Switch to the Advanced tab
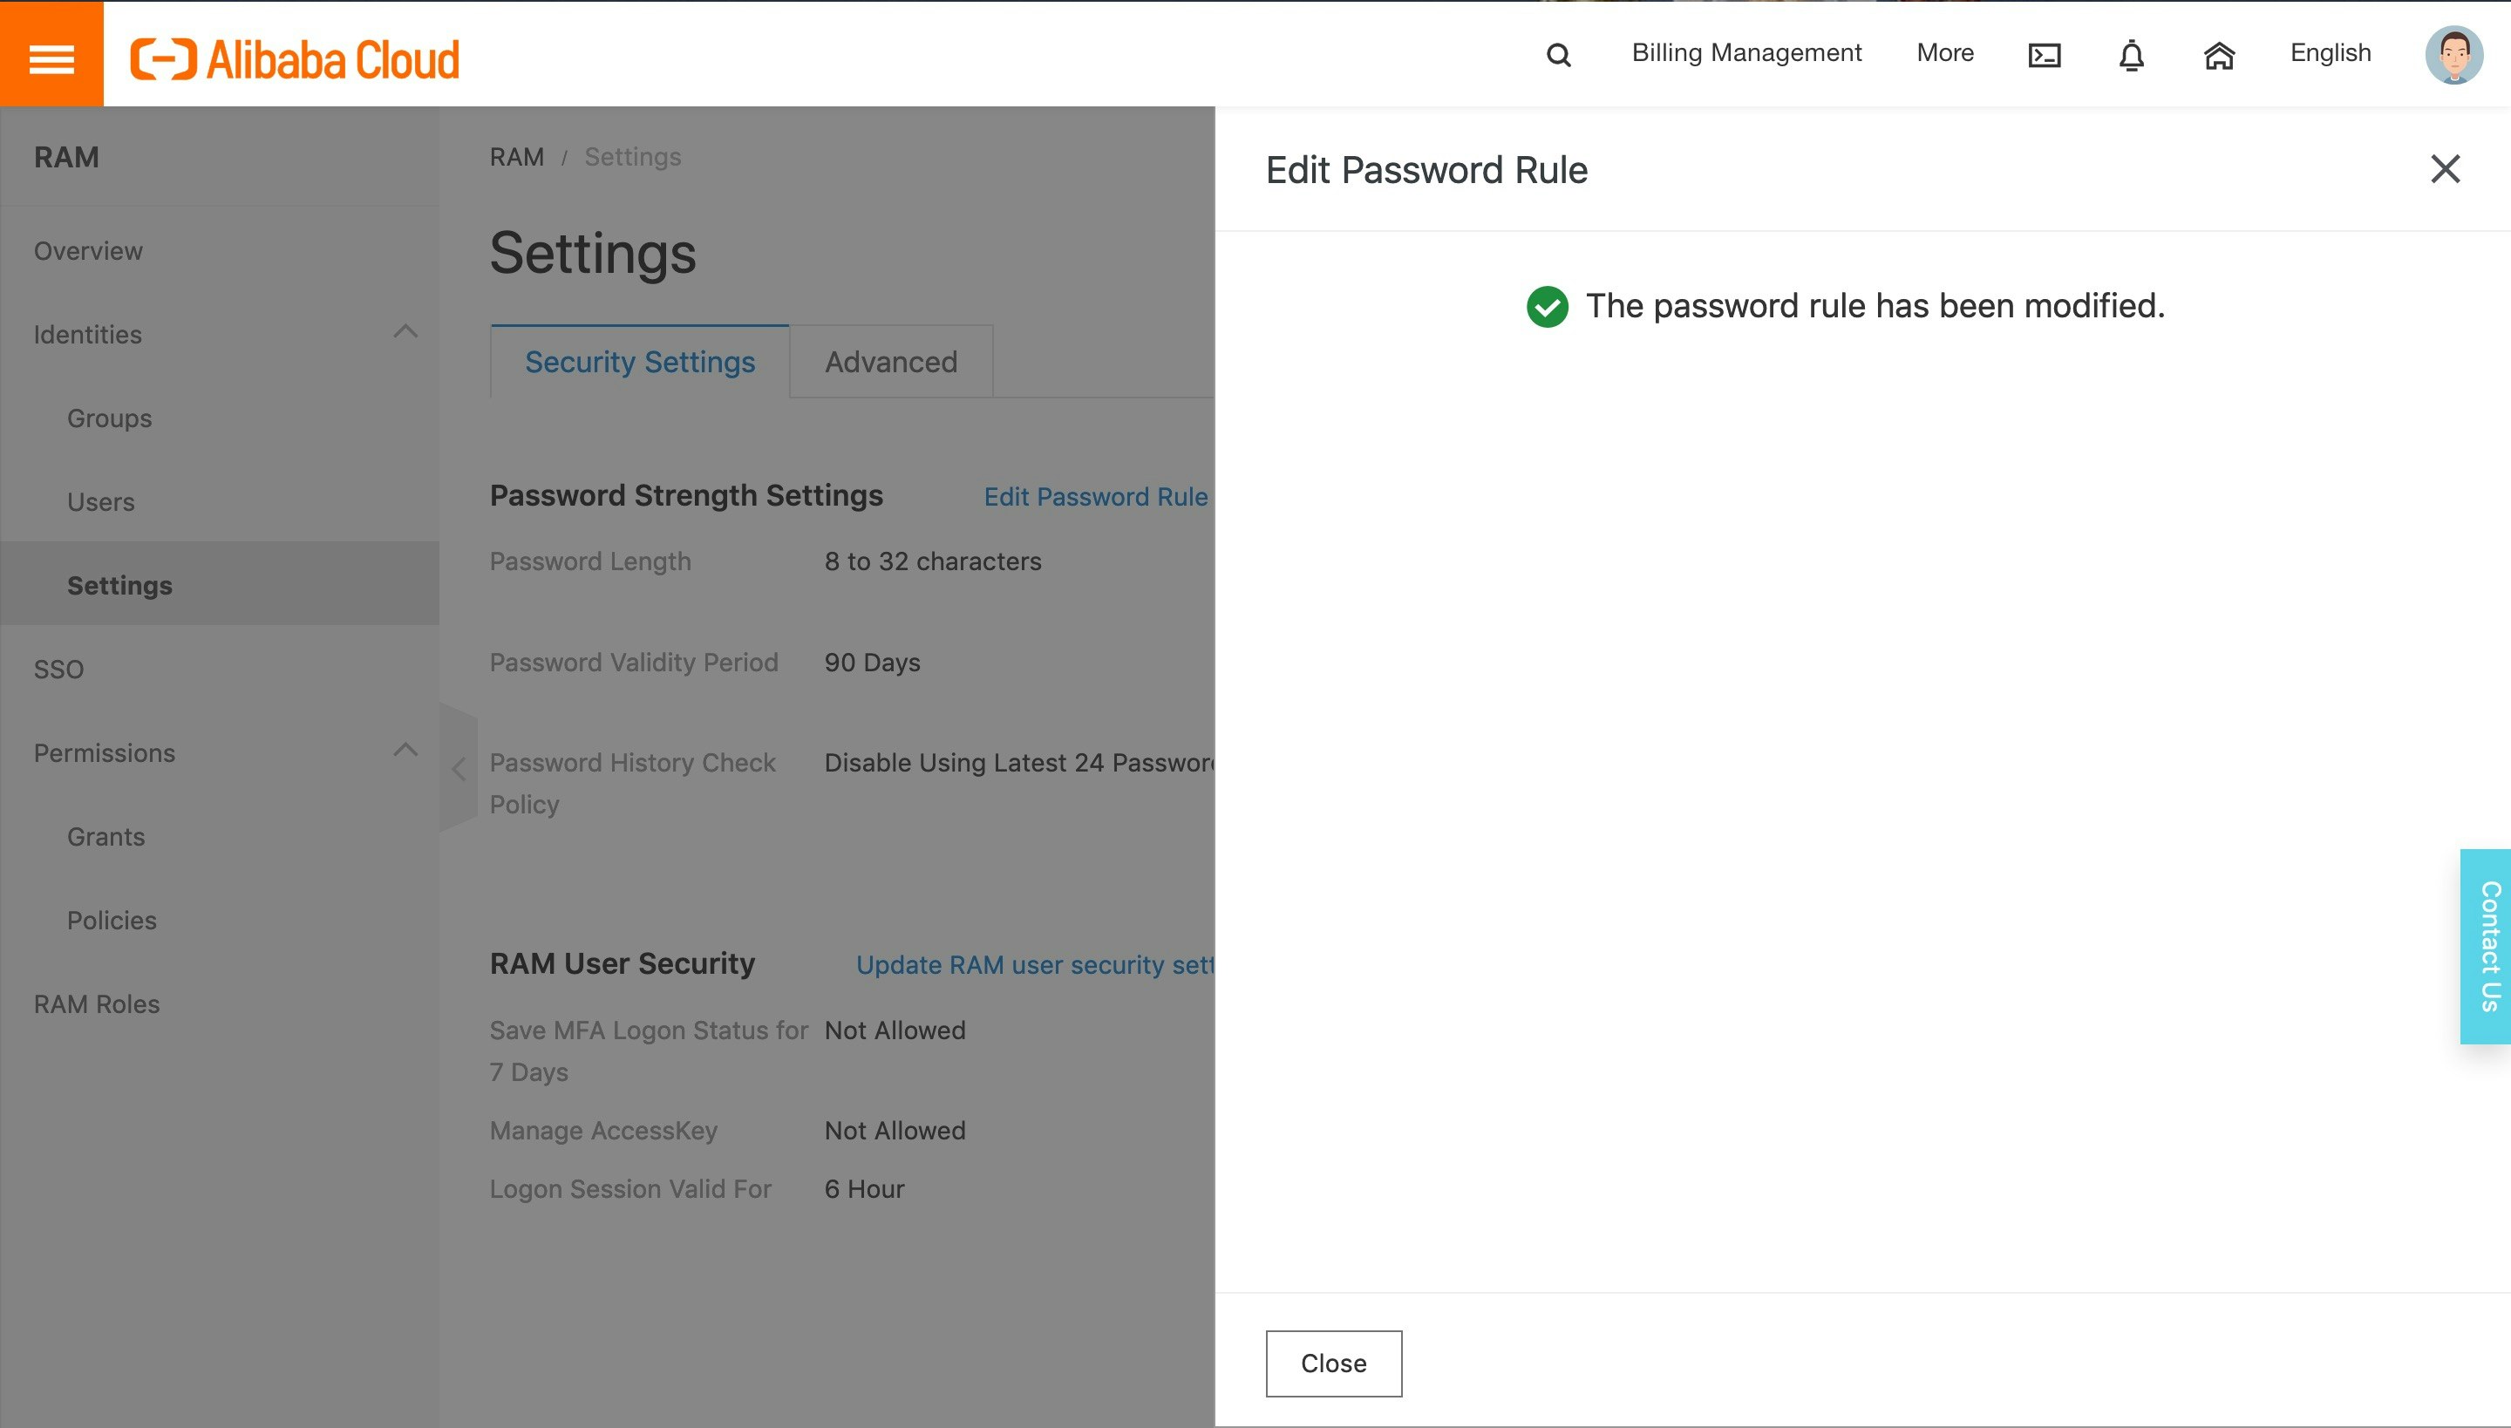The height and width of the screenshot is (1428, 2511). 891,361
